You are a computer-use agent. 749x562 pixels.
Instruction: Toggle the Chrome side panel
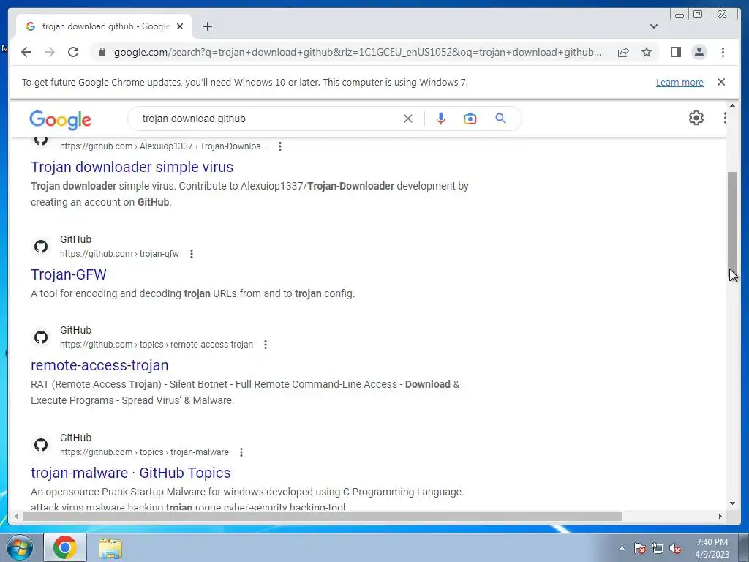coord(675,52)
